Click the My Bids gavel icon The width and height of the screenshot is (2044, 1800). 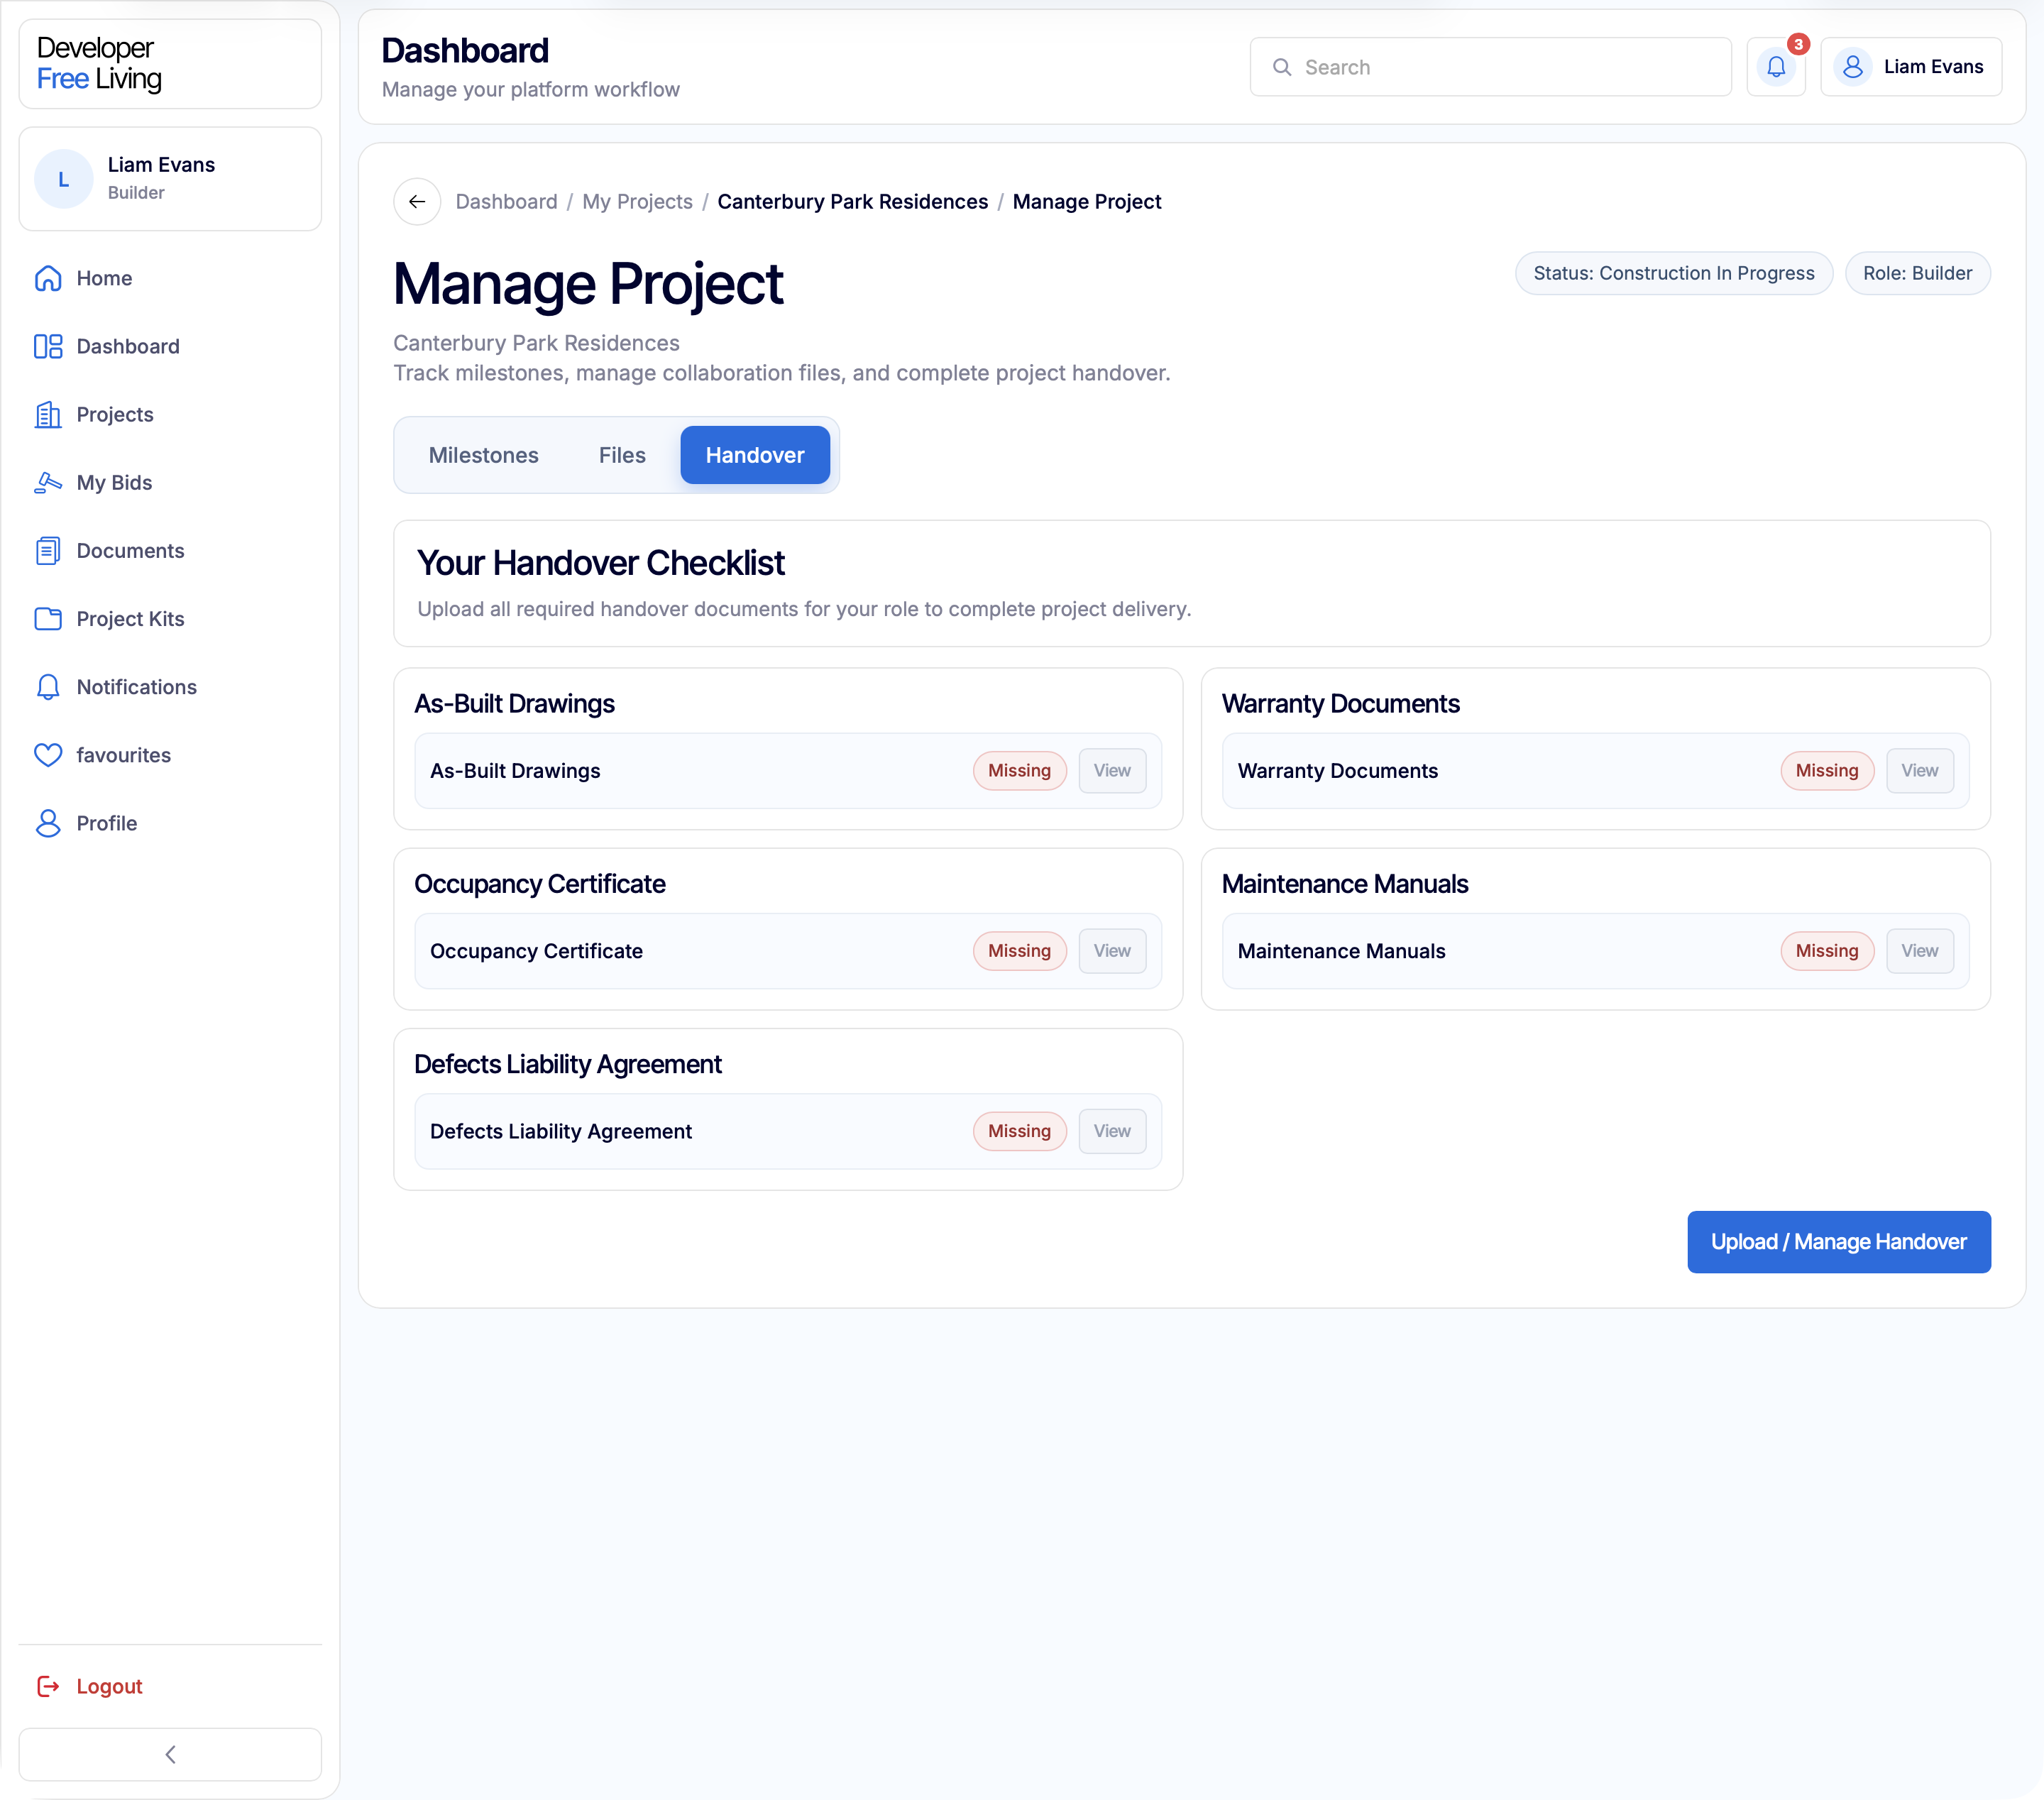(x=48, y=482)
